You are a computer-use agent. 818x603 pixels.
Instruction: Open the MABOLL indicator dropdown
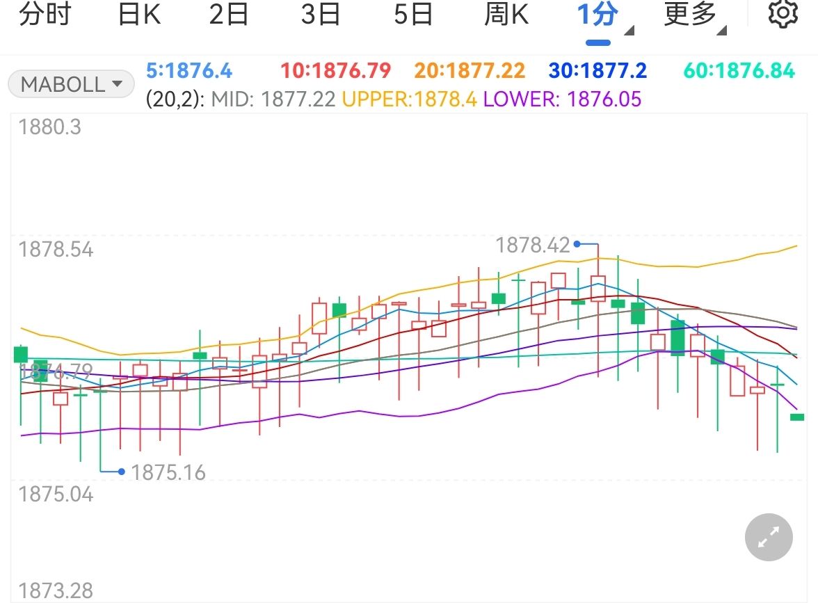[x=72, y=84]
